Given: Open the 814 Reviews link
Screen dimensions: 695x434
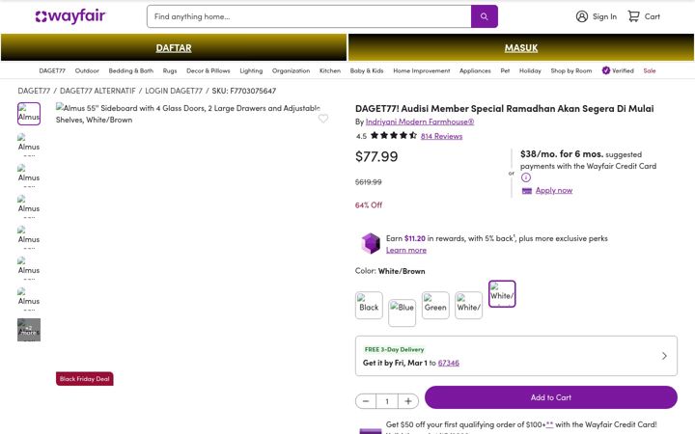Looking at the screenshot, I should pyautogui.click(x=441, y=136).
